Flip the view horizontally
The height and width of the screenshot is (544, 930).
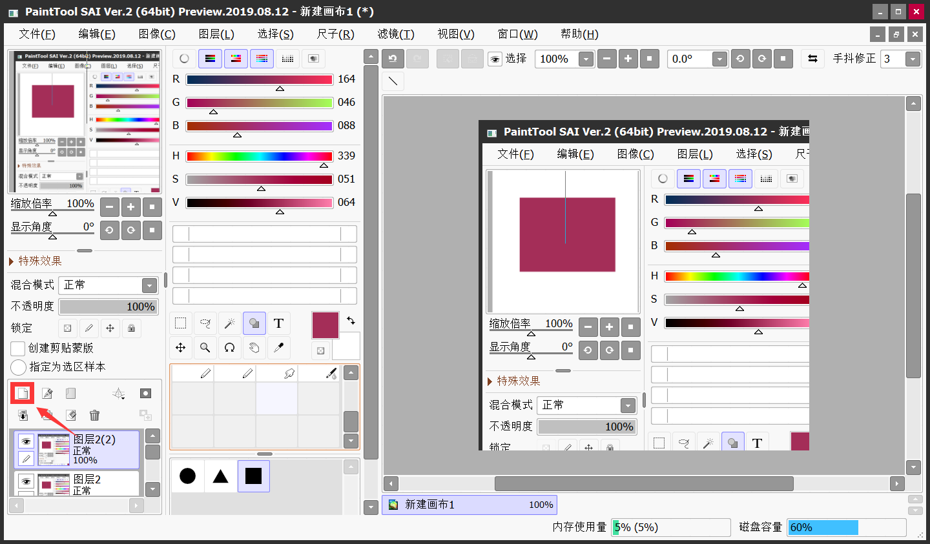point(812,59)
